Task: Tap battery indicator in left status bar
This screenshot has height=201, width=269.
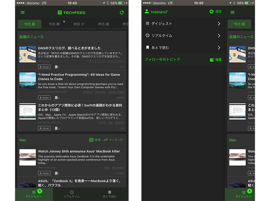Action: 121,3
